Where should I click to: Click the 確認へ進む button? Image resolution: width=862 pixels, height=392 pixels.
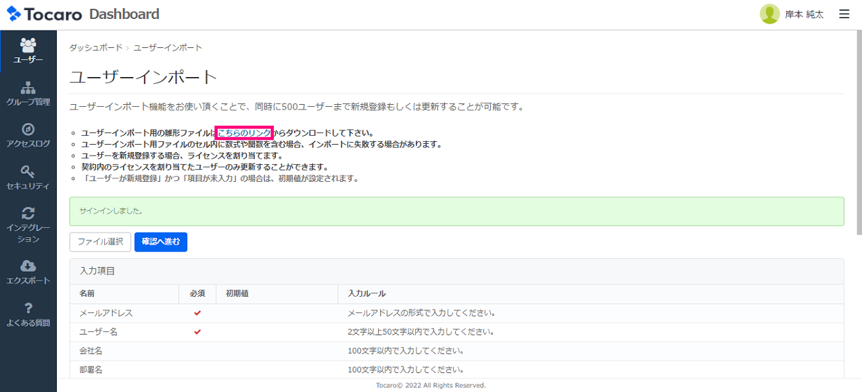click(161, 242)
